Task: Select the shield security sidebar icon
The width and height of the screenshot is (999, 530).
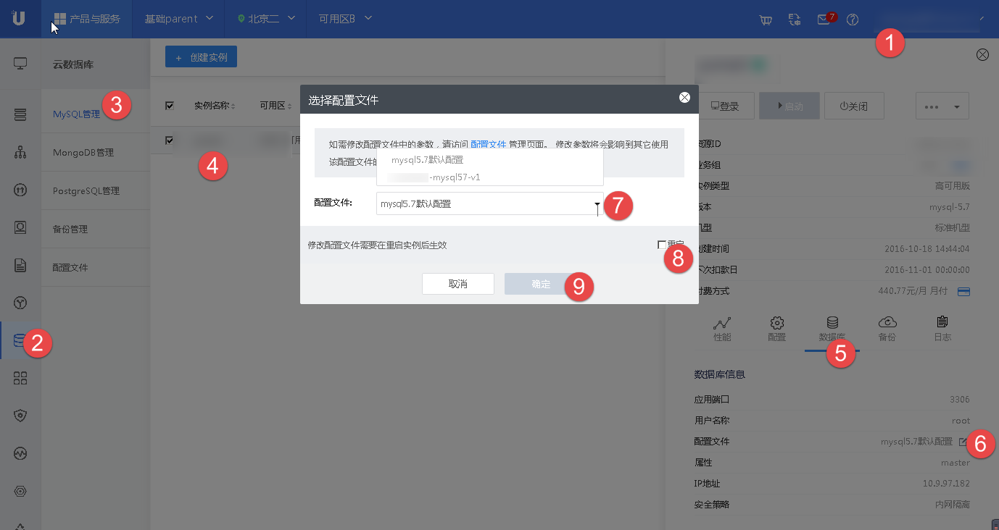Action: (x=20, y=416)
